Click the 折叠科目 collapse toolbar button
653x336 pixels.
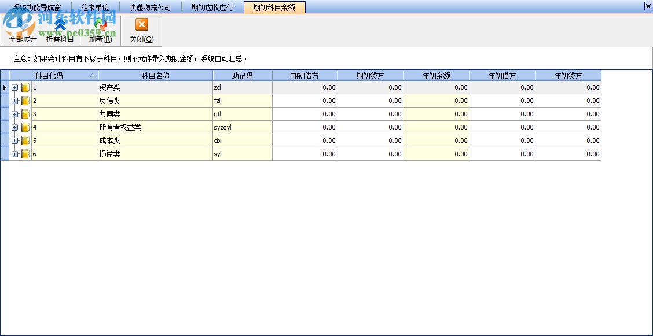60,30
